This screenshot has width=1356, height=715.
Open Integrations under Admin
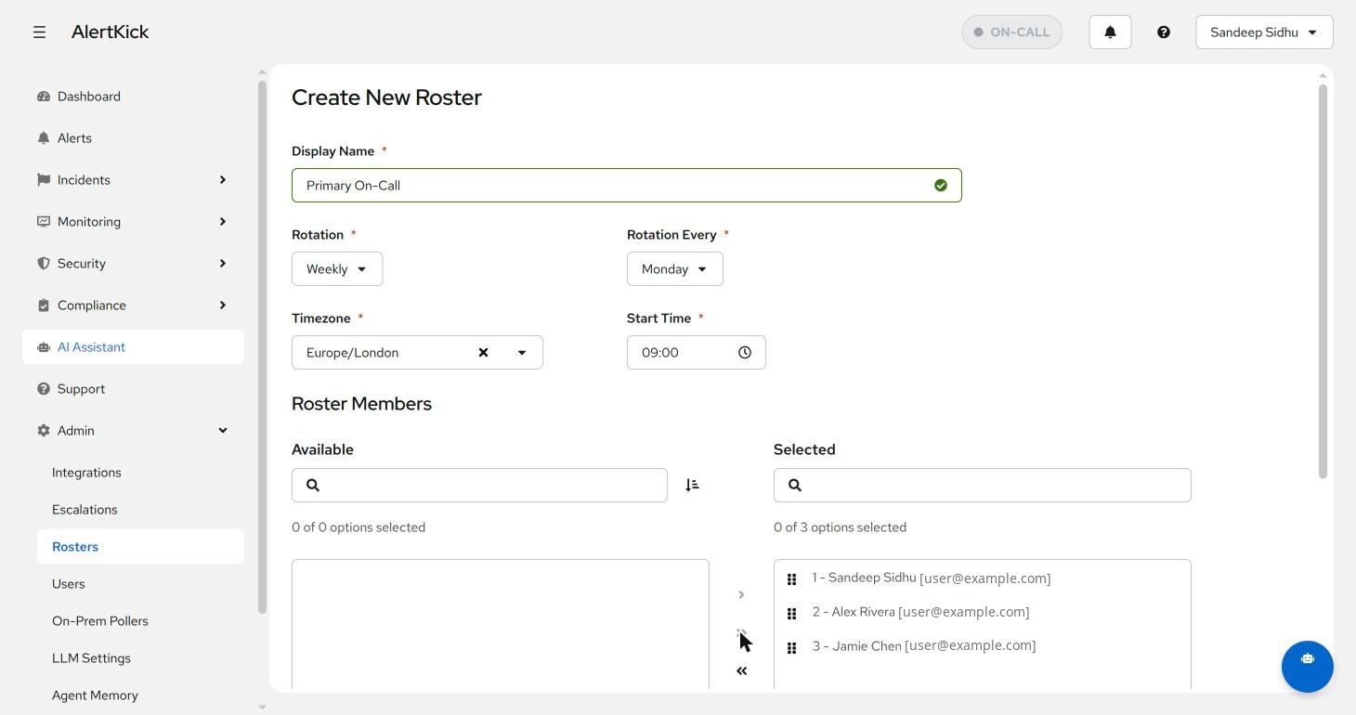pos(86,473)
